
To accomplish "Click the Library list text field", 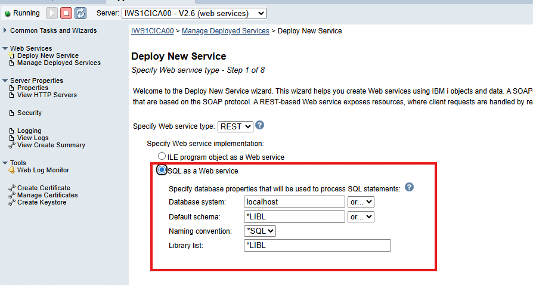I will [x=317, y=246].
